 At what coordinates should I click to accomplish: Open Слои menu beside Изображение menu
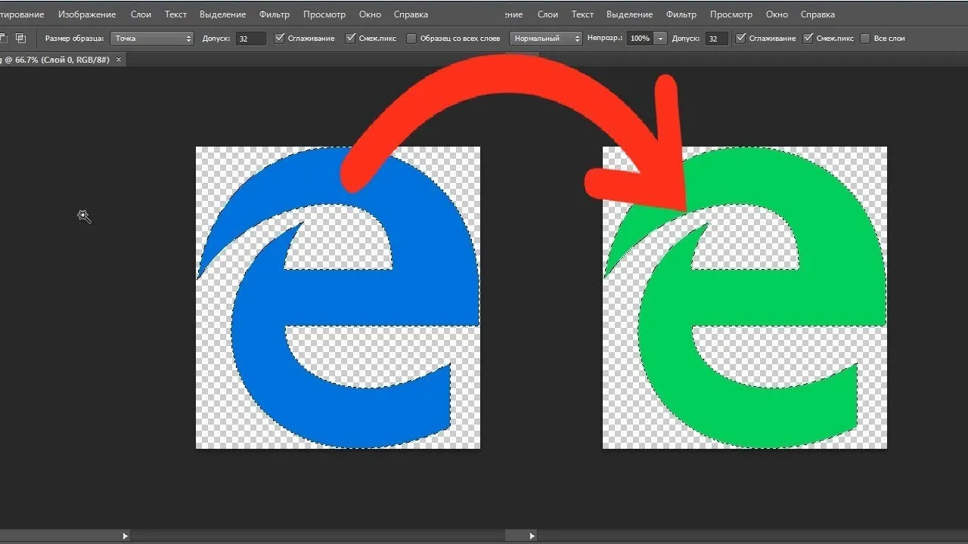click(x=141, y=14)
